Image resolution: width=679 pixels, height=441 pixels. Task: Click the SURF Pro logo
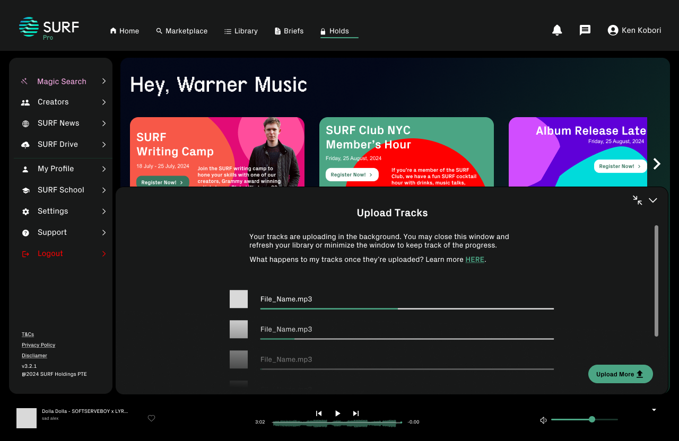click(x=49, y=28)
